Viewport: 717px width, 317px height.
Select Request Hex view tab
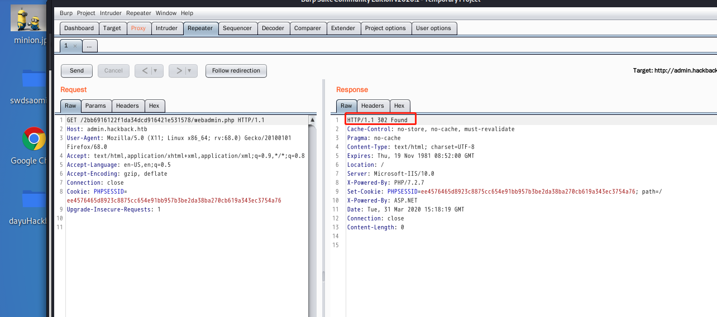pos(154,105)
